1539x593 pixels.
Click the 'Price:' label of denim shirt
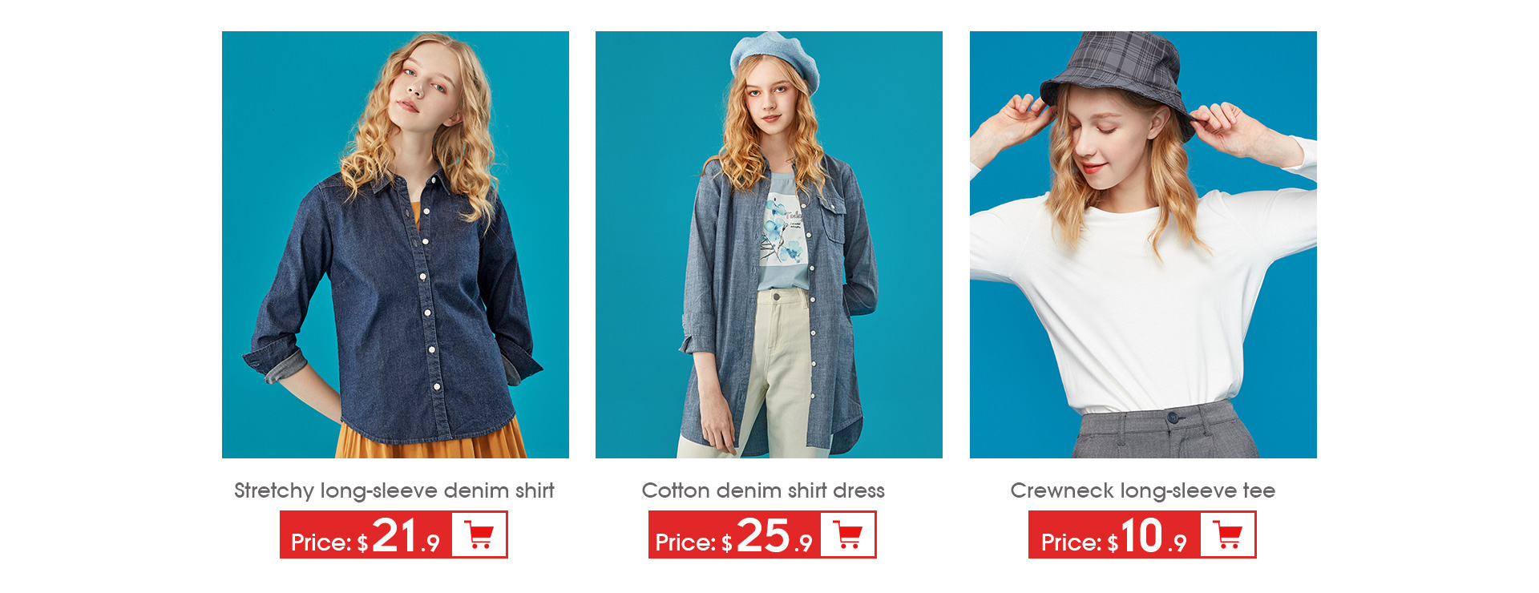(x=321, y=543)
